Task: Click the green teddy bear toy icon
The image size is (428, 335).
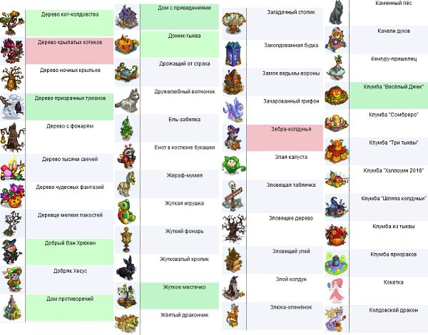Action: [x=126, y=212]
